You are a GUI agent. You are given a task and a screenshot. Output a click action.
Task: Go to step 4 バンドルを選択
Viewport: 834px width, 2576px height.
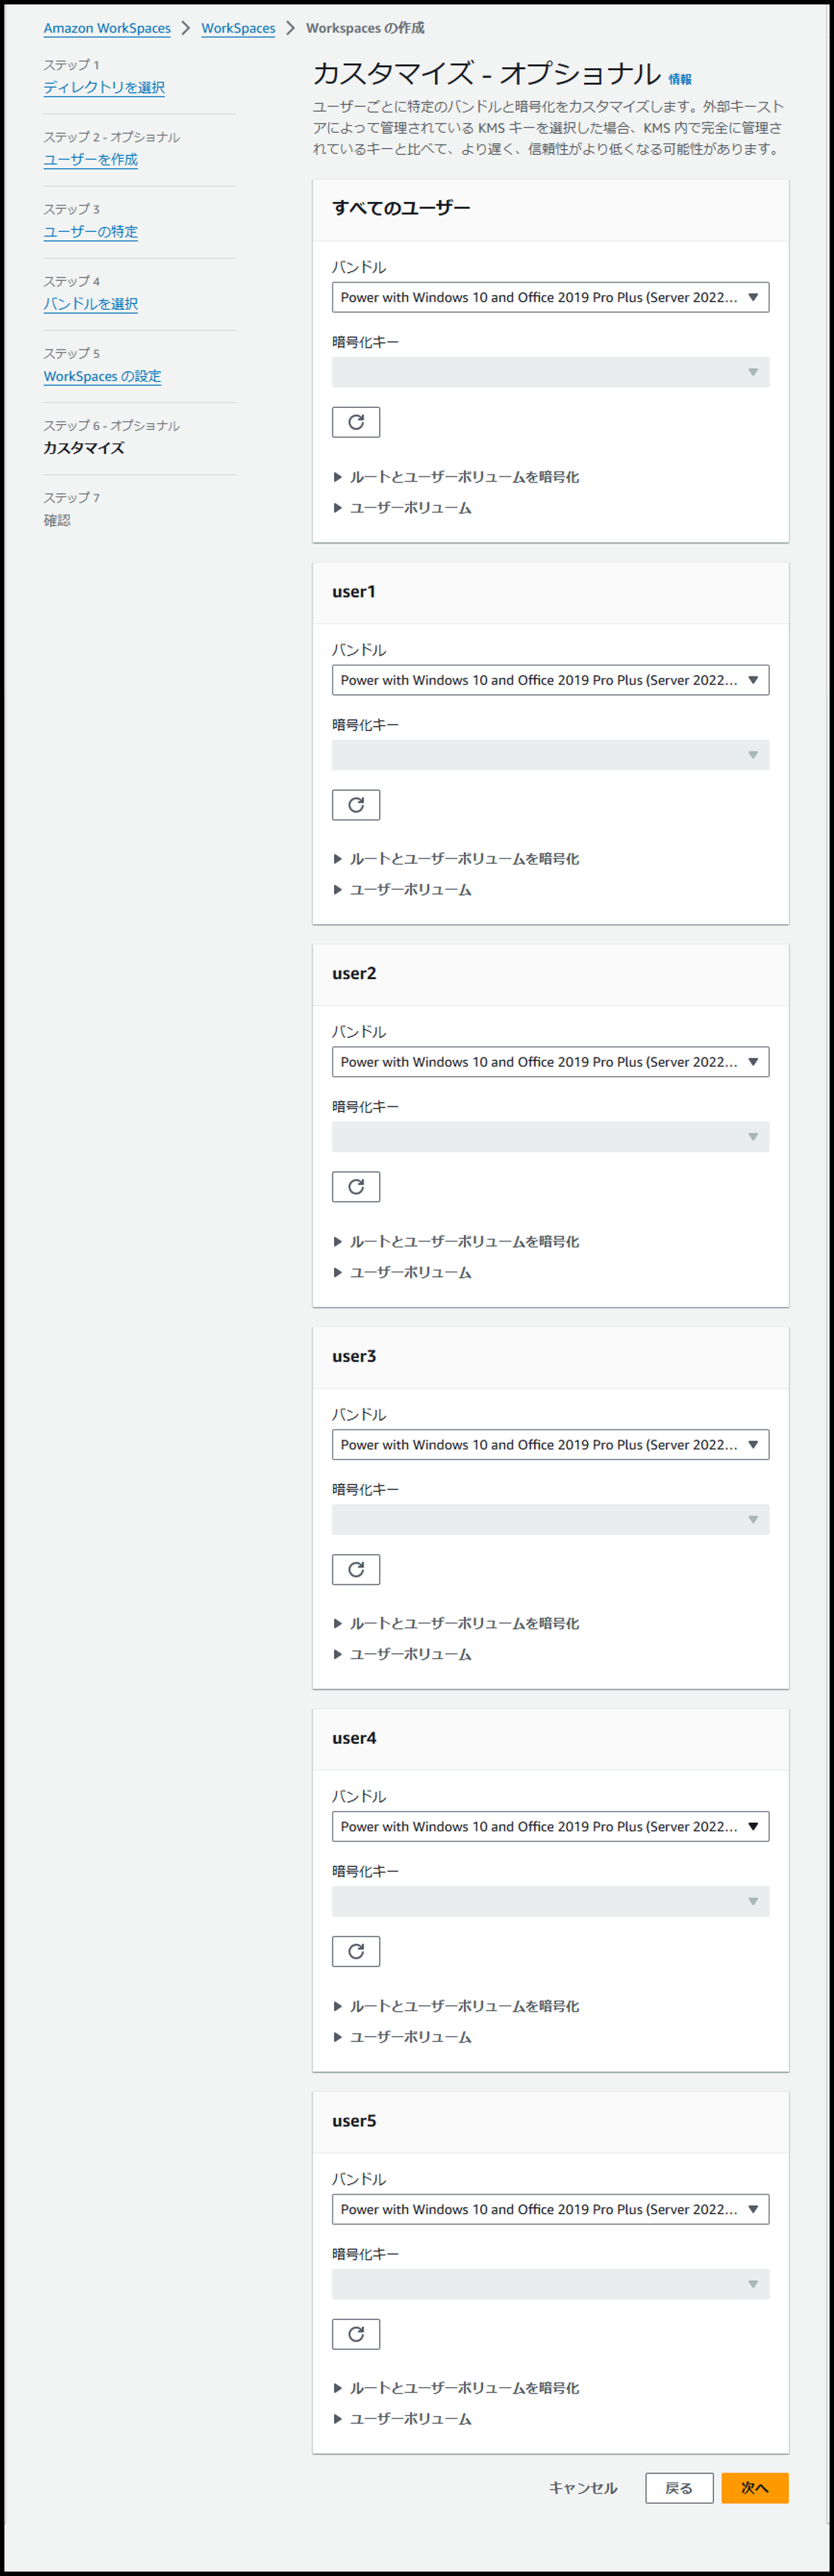pyautogui.click(x=90, y=304)
